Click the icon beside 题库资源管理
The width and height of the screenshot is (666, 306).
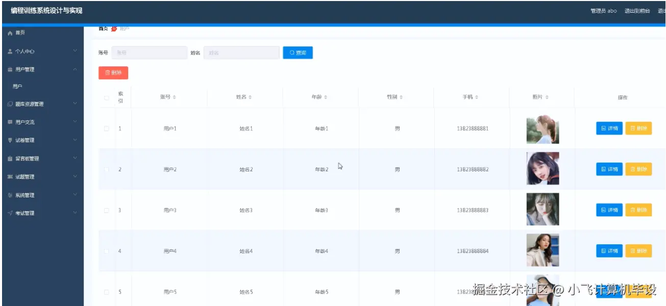pyautogui.click(x=10, y=104)
